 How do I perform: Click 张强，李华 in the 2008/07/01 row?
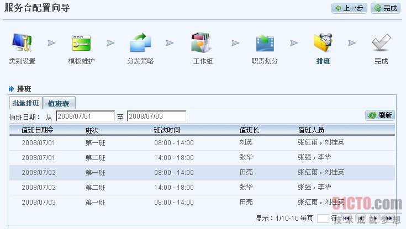point(314,157)
